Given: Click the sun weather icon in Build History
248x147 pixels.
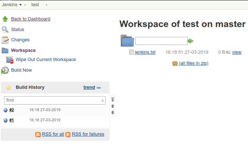Looking at the screenshot, I should pyautogui.click(x=8, y=88).
